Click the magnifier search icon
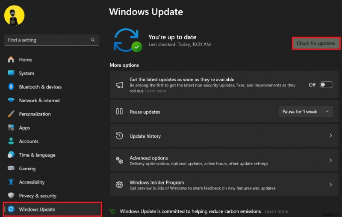This screenshot has width=342, height=217. [x=93, y=40]
